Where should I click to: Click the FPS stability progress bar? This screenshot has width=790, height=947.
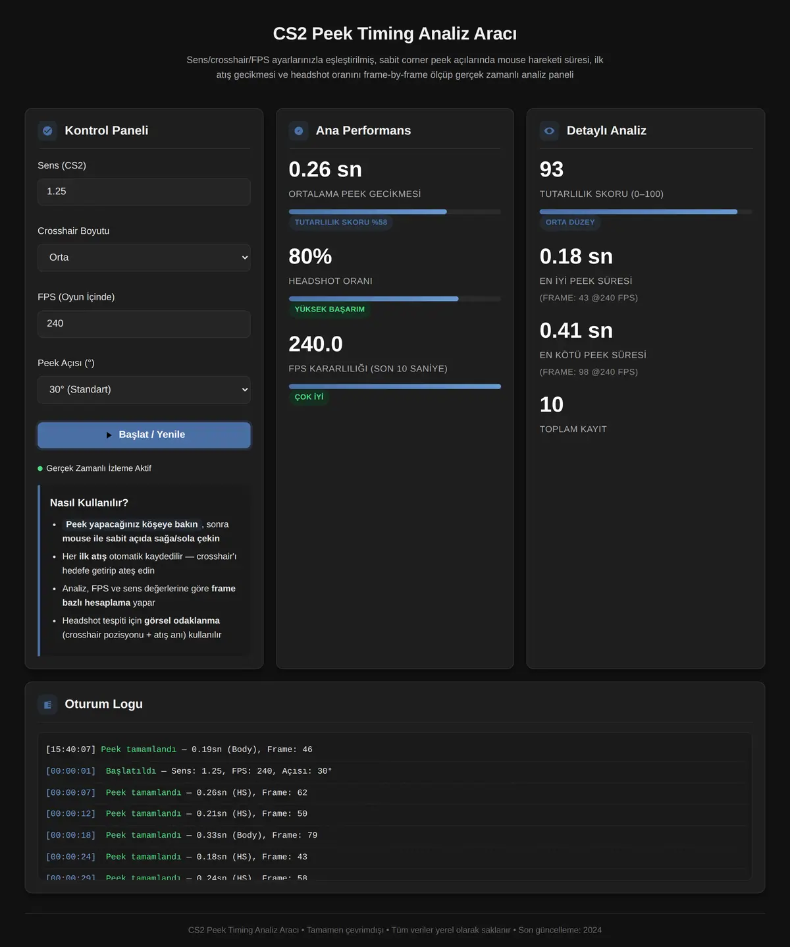[x=395, y=387]
